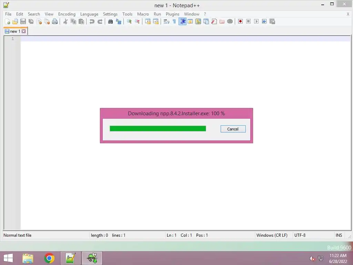Viewport: 353px width, 265px height.
Task: Click the Copy toolbar icon
Action: coord(73,21)
